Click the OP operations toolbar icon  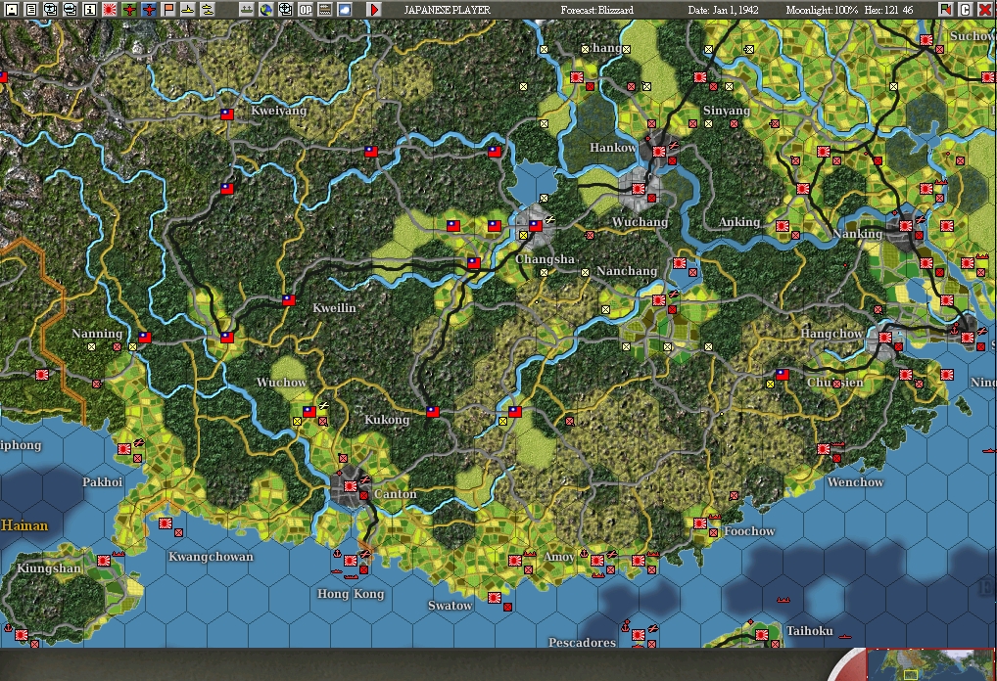[306, 10]
